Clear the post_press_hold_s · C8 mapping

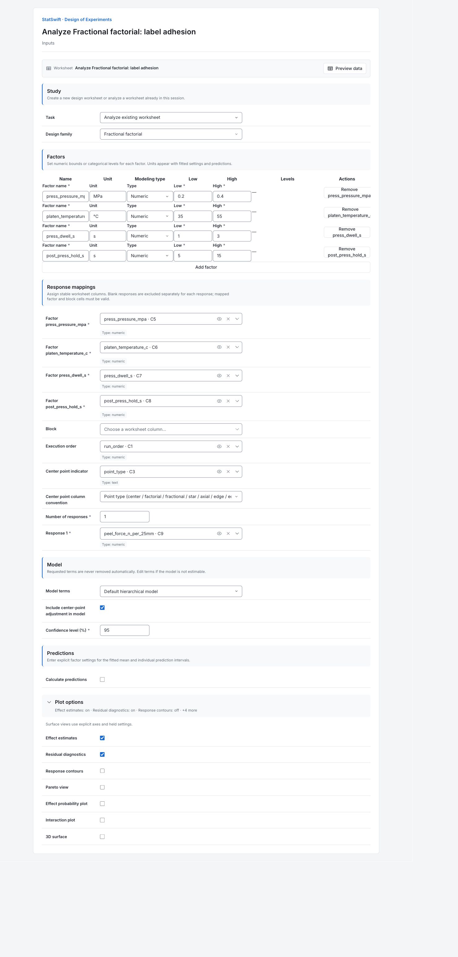pyautogui.click(x=228, y=401)
